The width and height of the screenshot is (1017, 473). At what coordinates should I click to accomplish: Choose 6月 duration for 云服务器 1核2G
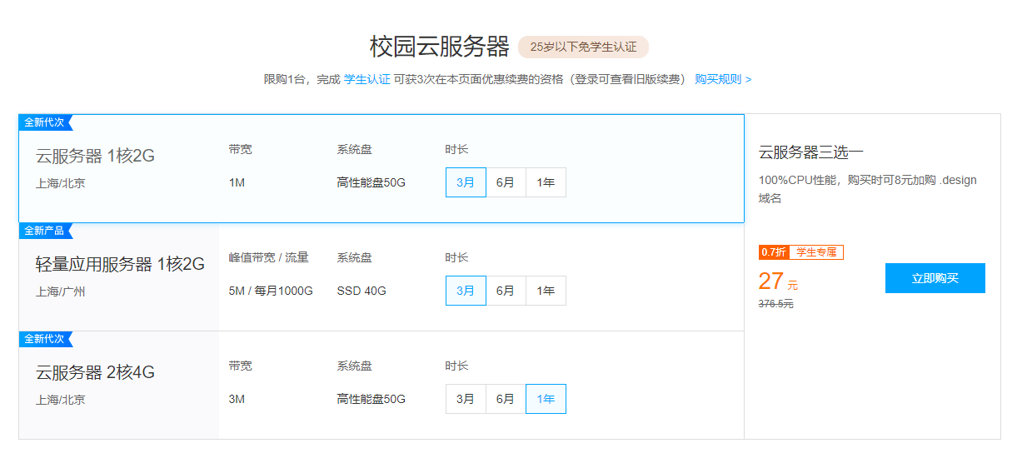click(506, 182)
